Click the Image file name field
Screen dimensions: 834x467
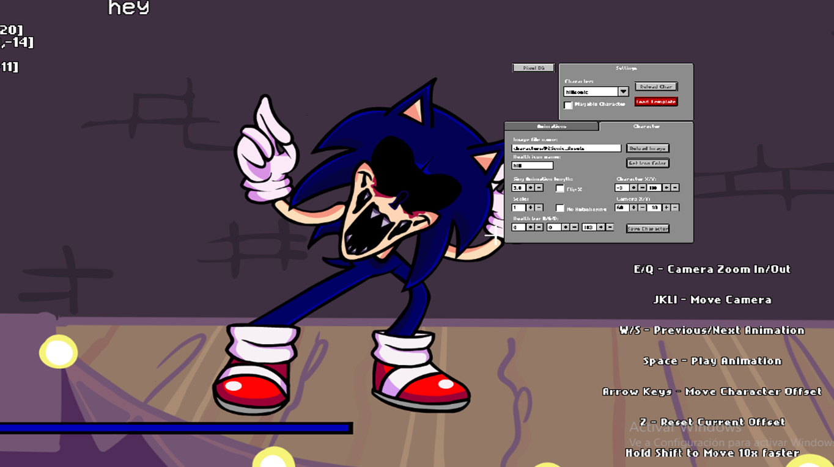point(566,148)
